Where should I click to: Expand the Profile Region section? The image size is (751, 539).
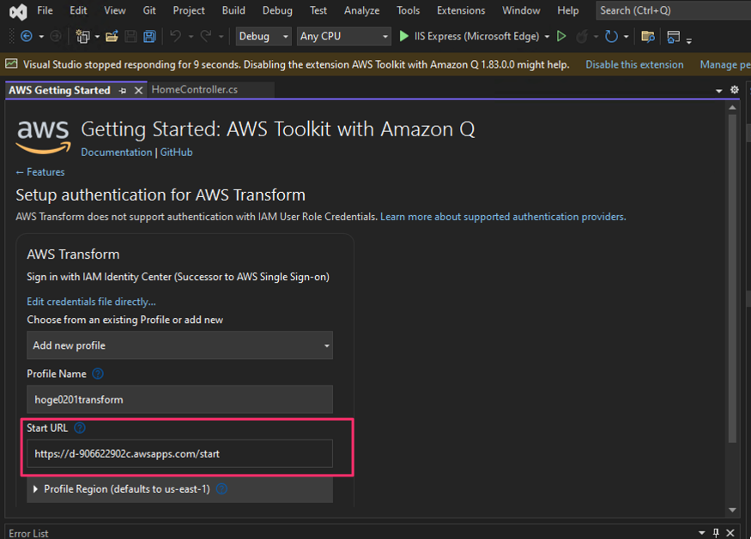[36, 489]
